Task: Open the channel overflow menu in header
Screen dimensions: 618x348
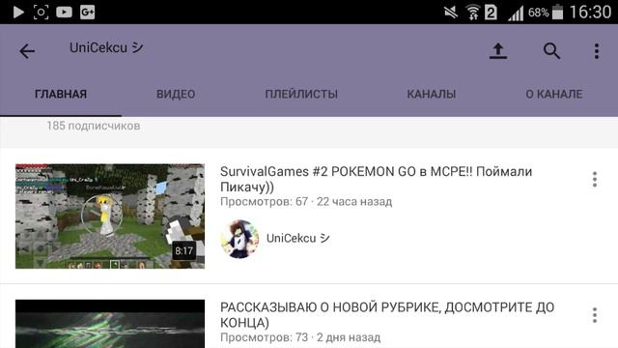Action: 597,51
